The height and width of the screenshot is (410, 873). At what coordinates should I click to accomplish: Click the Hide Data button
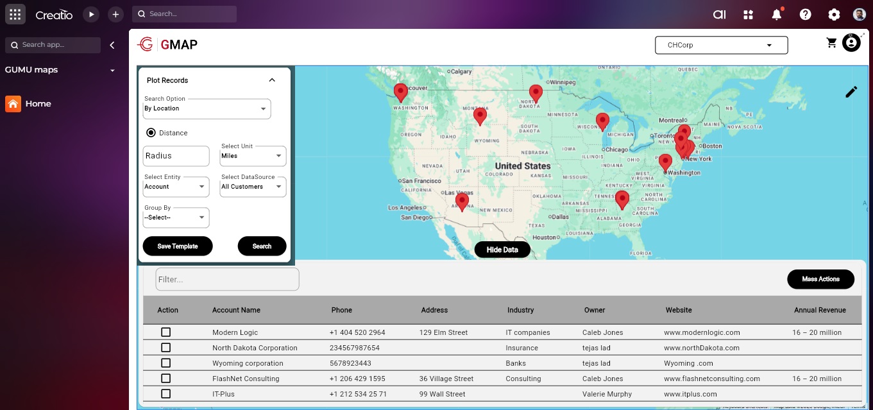502,250
